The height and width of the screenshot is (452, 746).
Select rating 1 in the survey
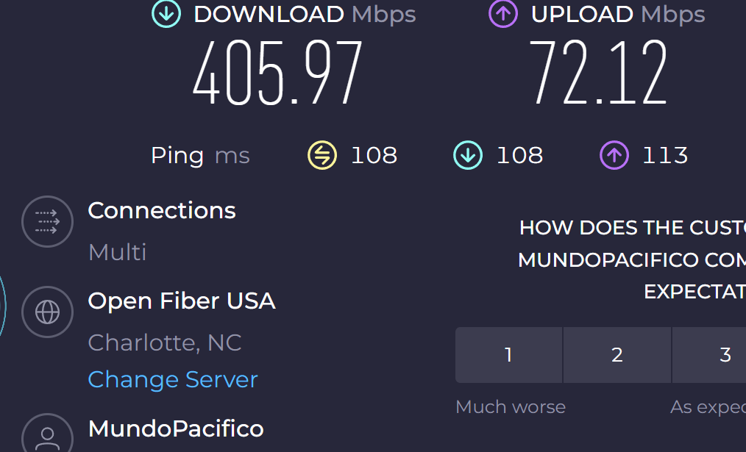[x=508, y=355]
